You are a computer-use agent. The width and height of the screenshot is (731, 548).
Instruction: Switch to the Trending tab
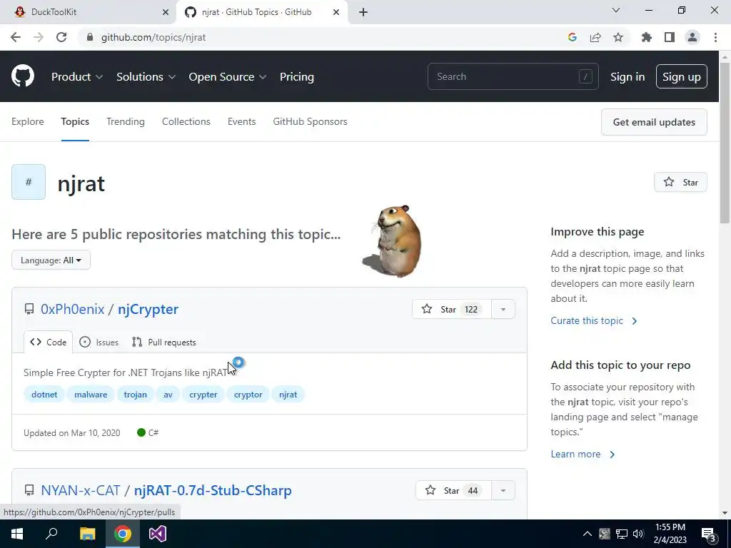click(x=126, y=121)
